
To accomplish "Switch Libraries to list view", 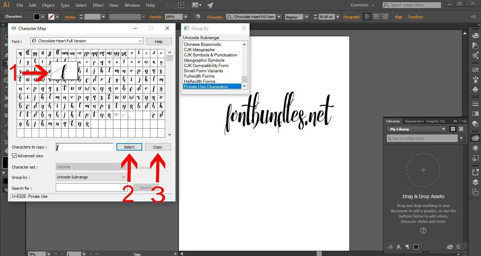I will (x=461, y=129).
